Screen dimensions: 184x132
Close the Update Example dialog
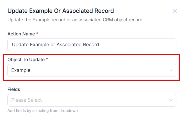click(175, 11)
